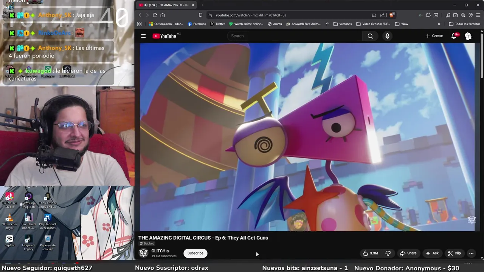This screenshot has width=484, height=272.
Task: Open the Animu bookmark
Action: (275, 24)
